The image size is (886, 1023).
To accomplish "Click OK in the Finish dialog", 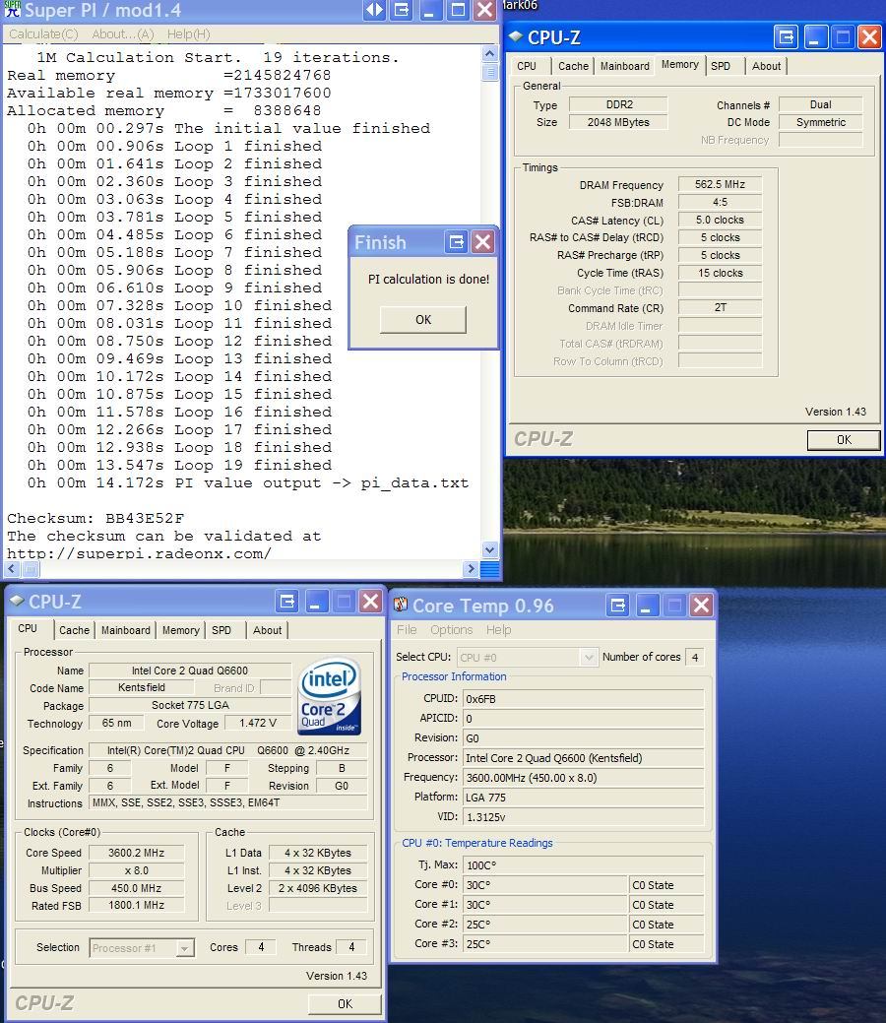I will click(x=423, y=320).
